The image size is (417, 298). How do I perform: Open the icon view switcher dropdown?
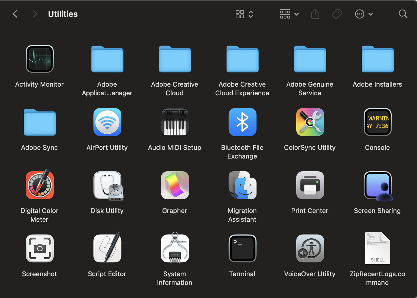[244, 14]
